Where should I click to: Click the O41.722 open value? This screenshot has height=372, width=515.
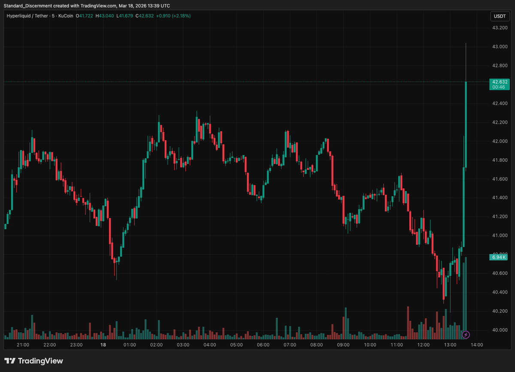[85, 16]
